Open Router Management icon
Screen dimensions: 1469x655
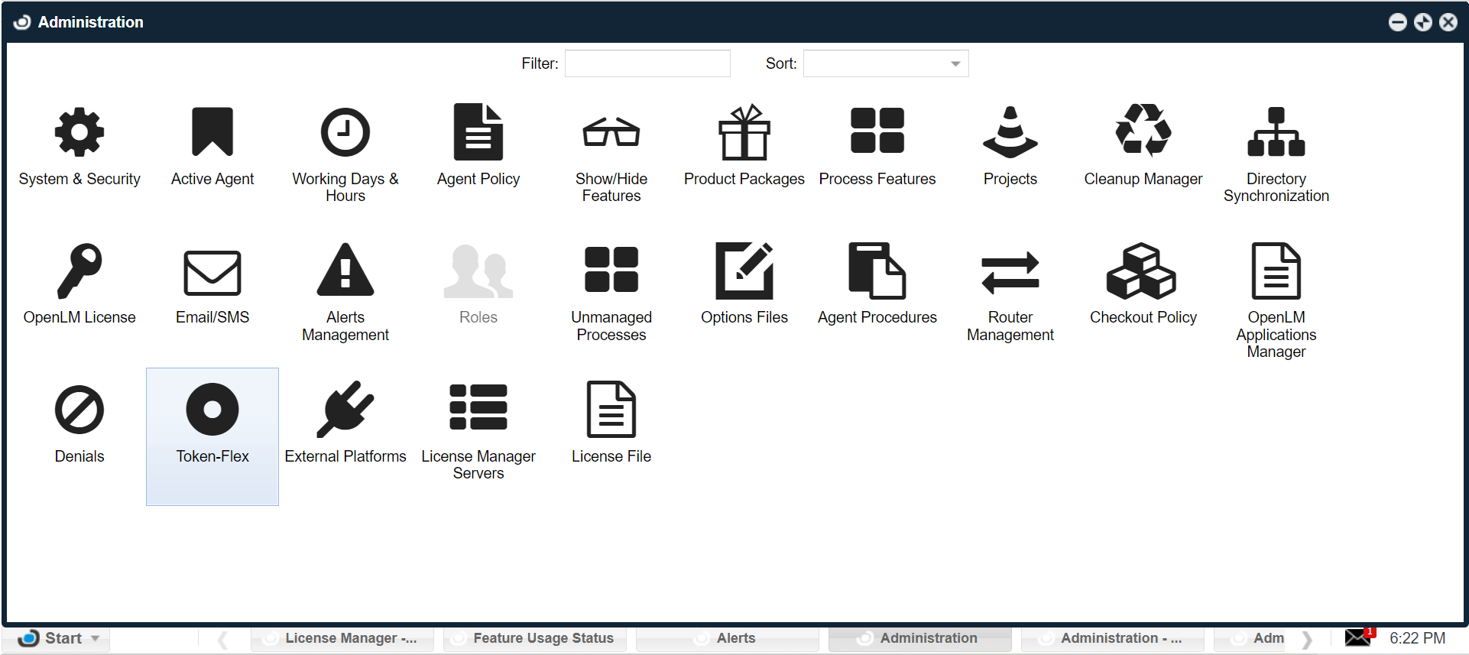1010,273
